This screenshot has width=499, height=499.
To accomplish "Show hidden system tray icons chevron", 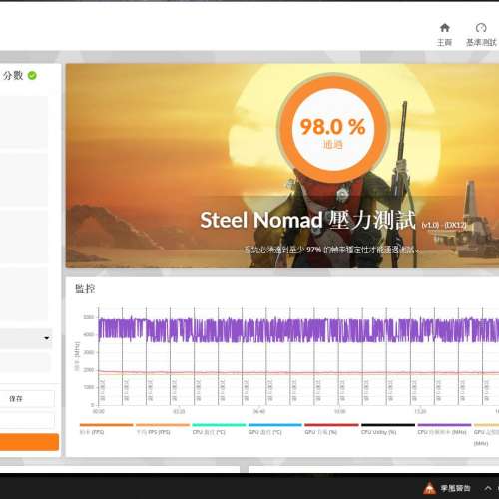I will 488,488.
